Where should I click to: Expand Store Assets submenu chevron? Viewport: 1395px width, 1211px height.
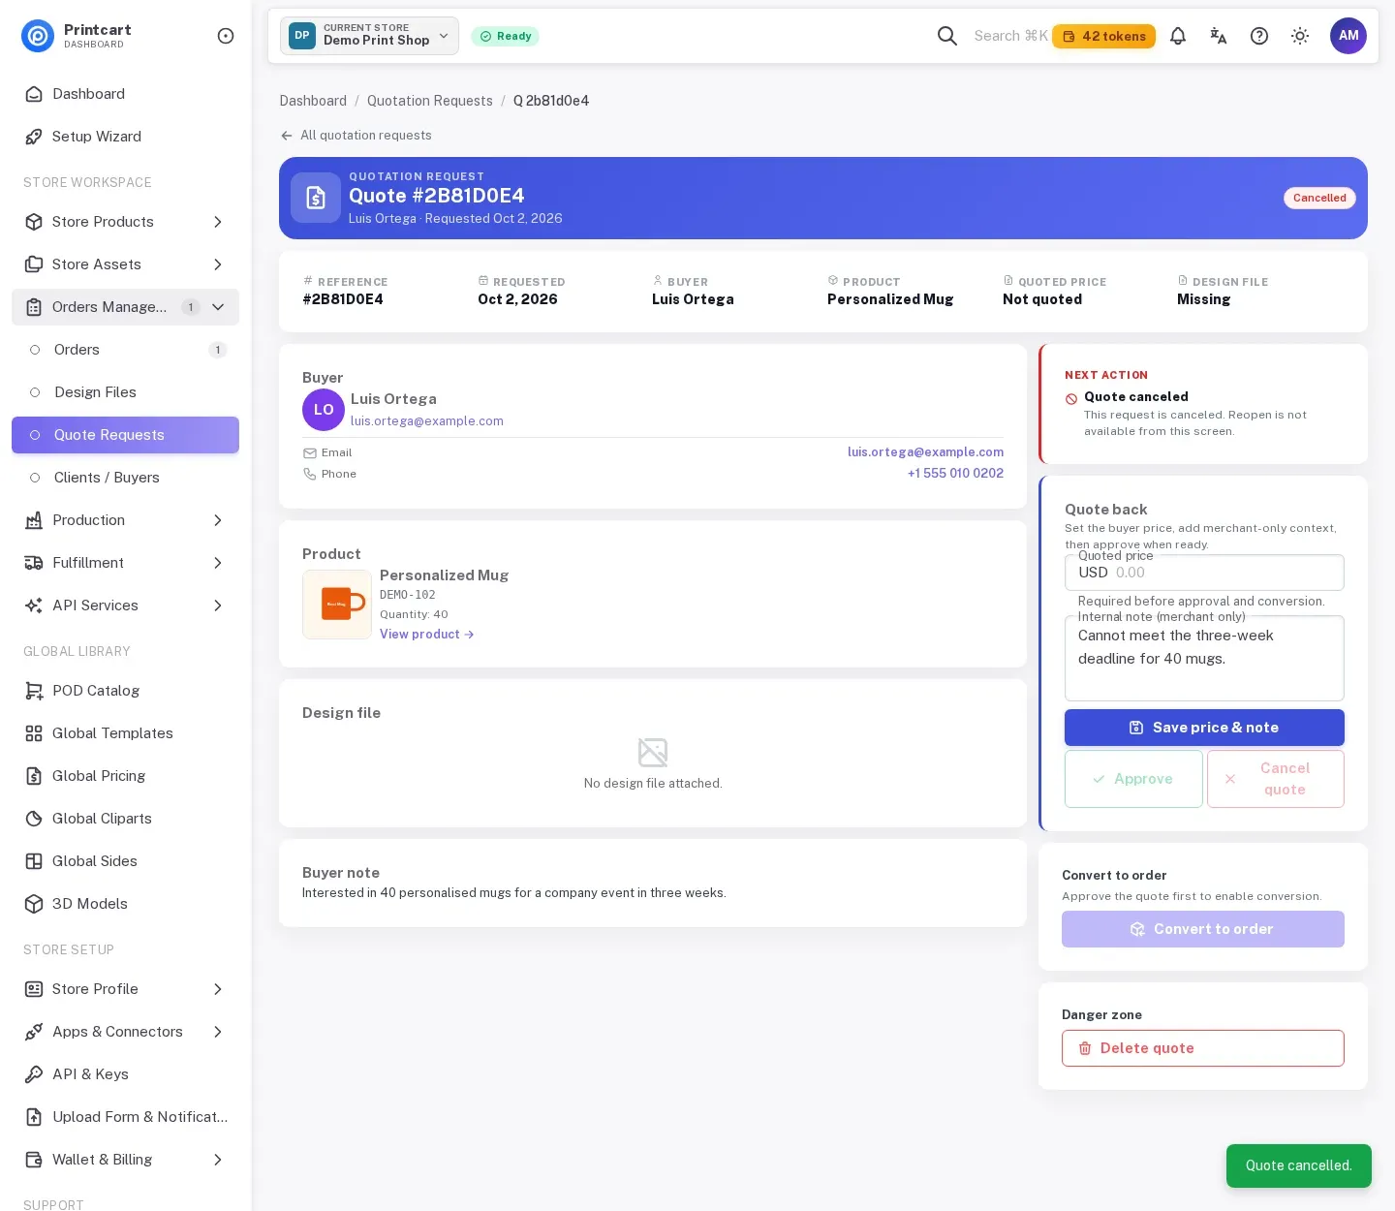[218, 264]
